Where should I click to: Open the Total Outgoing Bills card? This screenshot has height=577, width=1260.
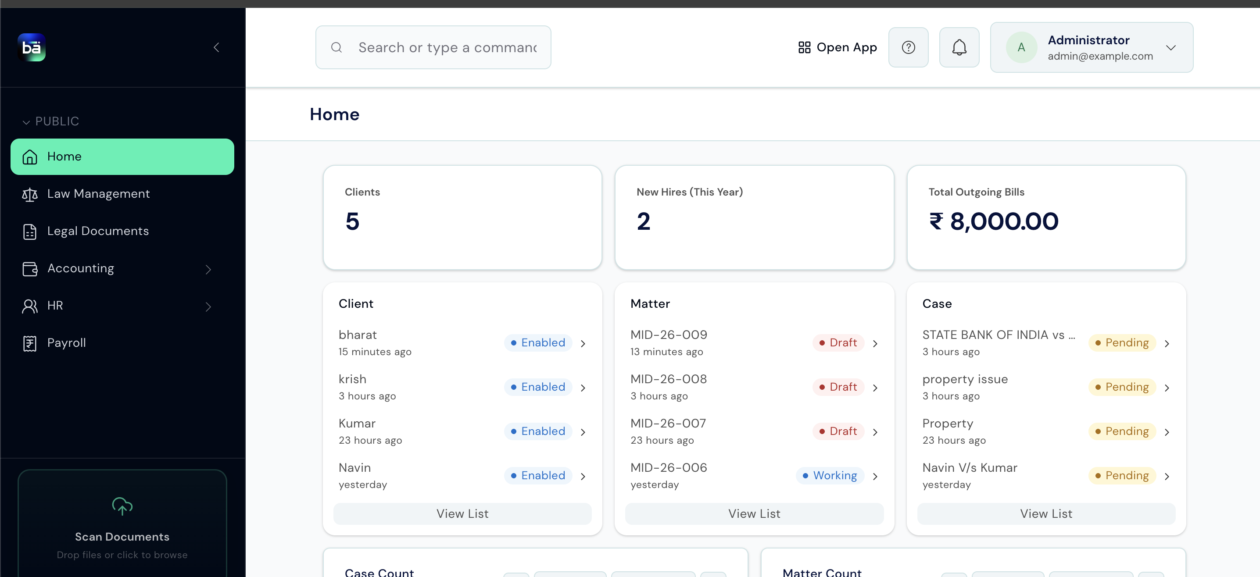1046,217
